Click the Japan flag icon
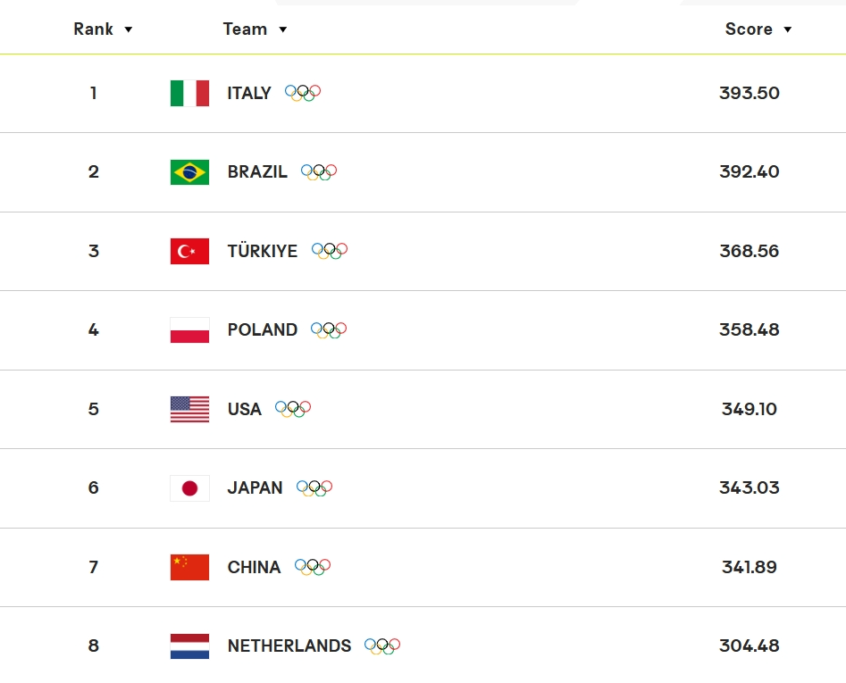This screenshot has width=846, height=683. pyautogui.click(x=189, y=488)
